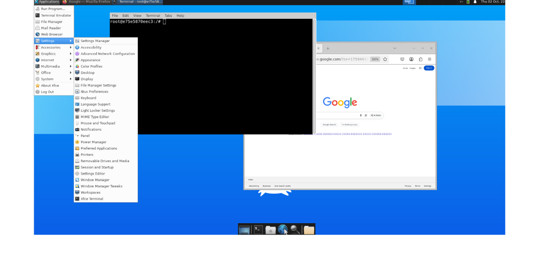Viewport: 539px width, 269px height.
Task: Open Mail Reader from the Applications menu
Action: coord(54,28)
